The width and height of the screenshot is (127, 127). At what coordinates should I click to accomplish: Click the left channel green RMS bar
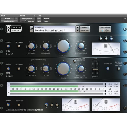(x=44, y=86)
